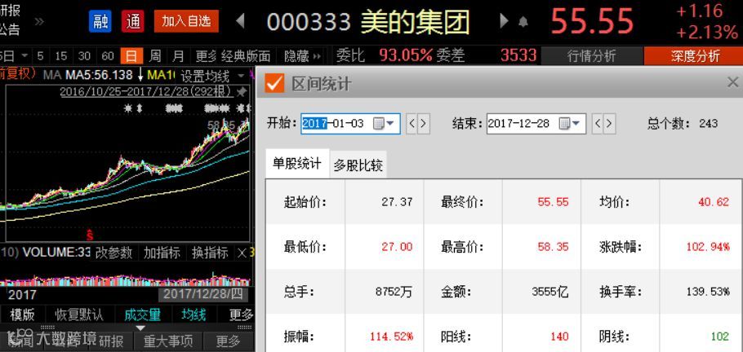The width and height of the screenshot is (743, 352).
Task: Open the 经典版面 classic layout option
Action: [246, 56]
